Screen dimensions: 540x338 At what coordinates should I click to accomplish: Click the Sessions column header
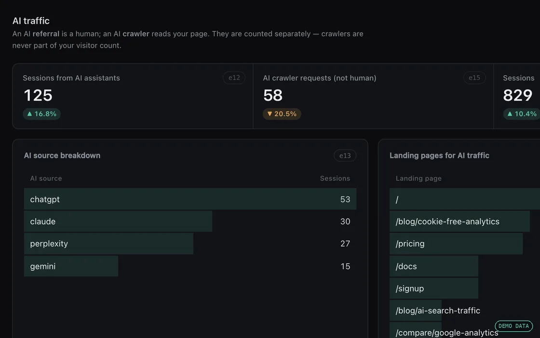tap(335, 178)
